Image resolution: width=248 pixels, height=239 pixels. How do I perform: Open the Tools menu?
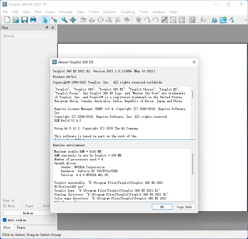(144, 12)
